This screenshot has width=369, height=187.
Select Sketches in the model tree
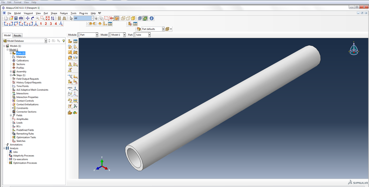point(20,141)
